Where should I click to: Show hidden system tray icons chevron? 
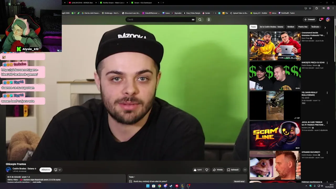point(306,186)
